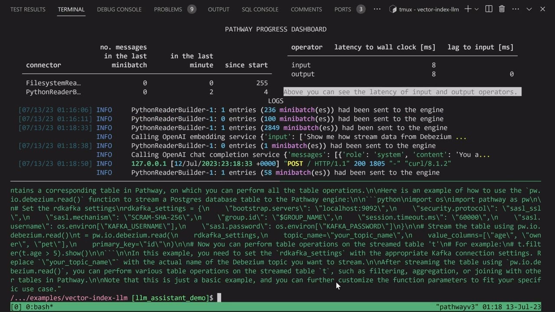Open the Problems tab
The height and width of the screenshot is (312, 555).
click(x=168, y=9)
